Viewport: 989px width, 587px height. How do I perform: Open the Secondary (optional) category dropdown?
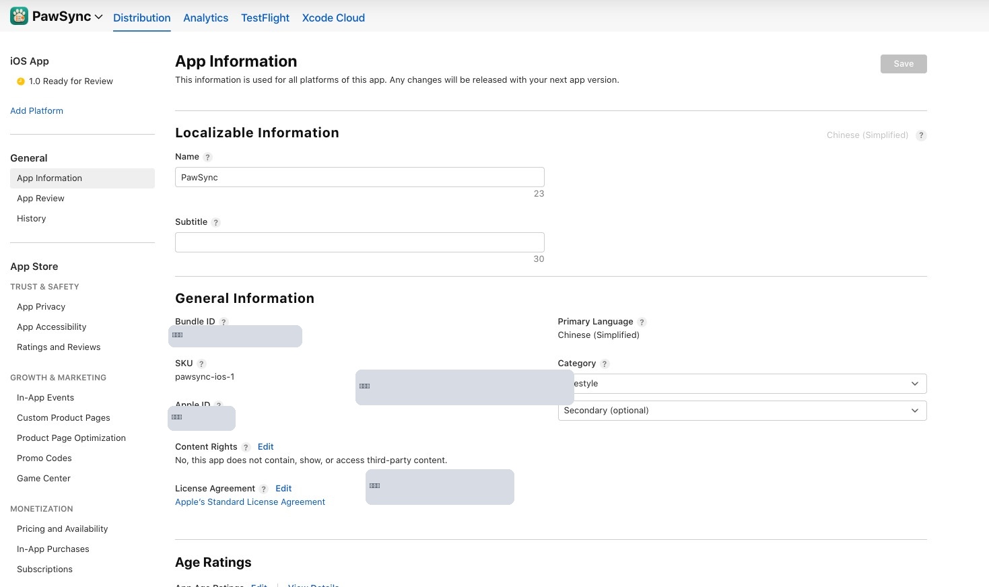tap(742, 411)
